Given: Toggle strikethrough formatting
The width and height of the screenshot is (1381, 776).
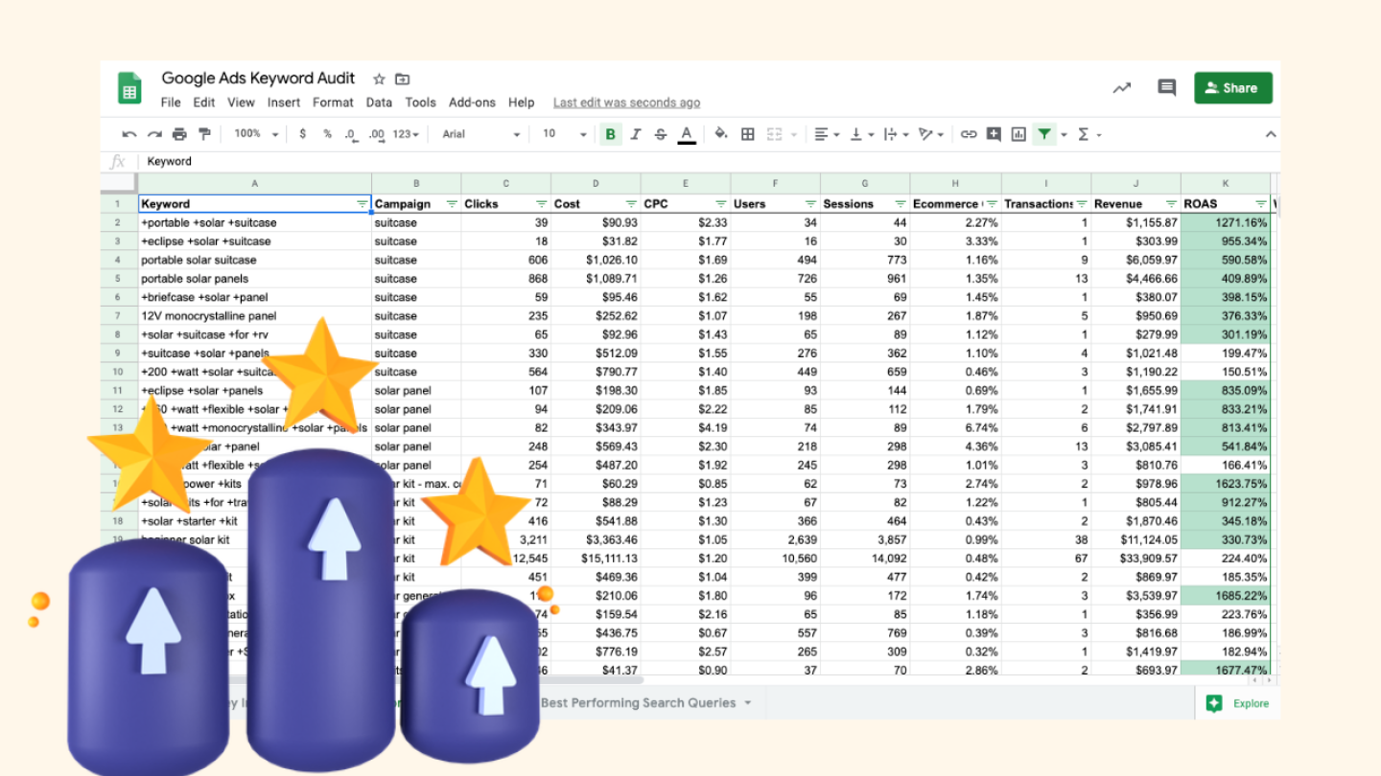Looking at the screenshot, I should tap(660, 134).
